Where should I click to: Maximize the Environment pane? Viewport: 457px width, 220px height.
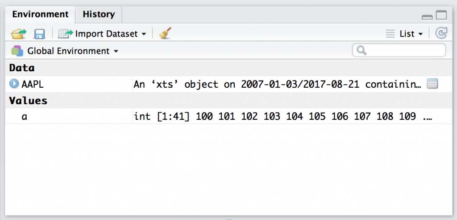(441, 15)
